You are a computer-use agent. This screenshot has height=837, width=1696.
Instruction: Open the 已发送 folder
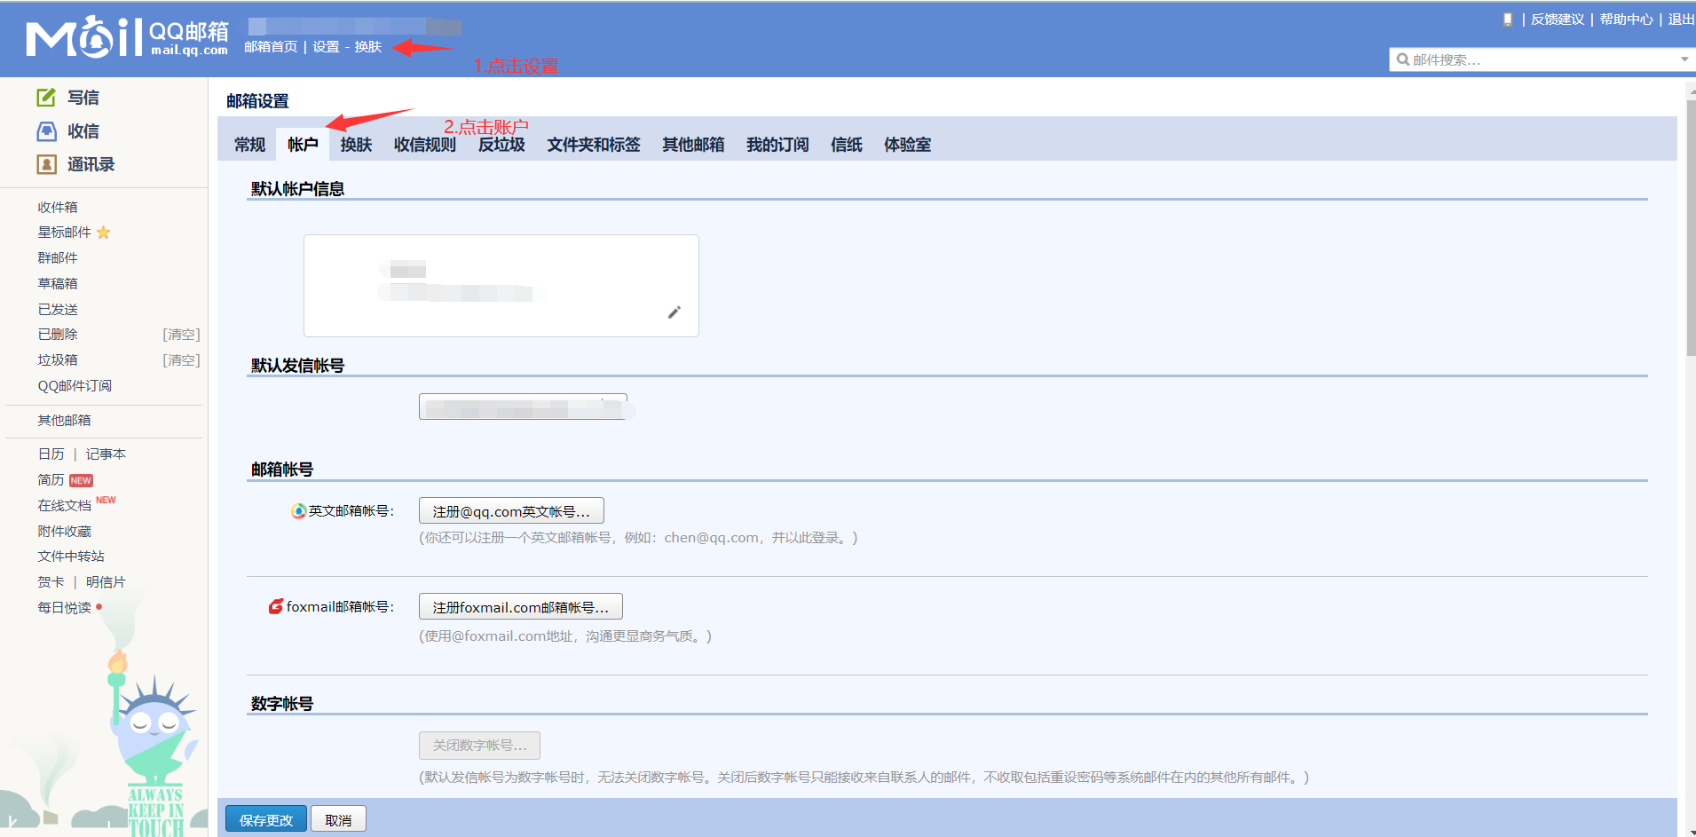58,310
